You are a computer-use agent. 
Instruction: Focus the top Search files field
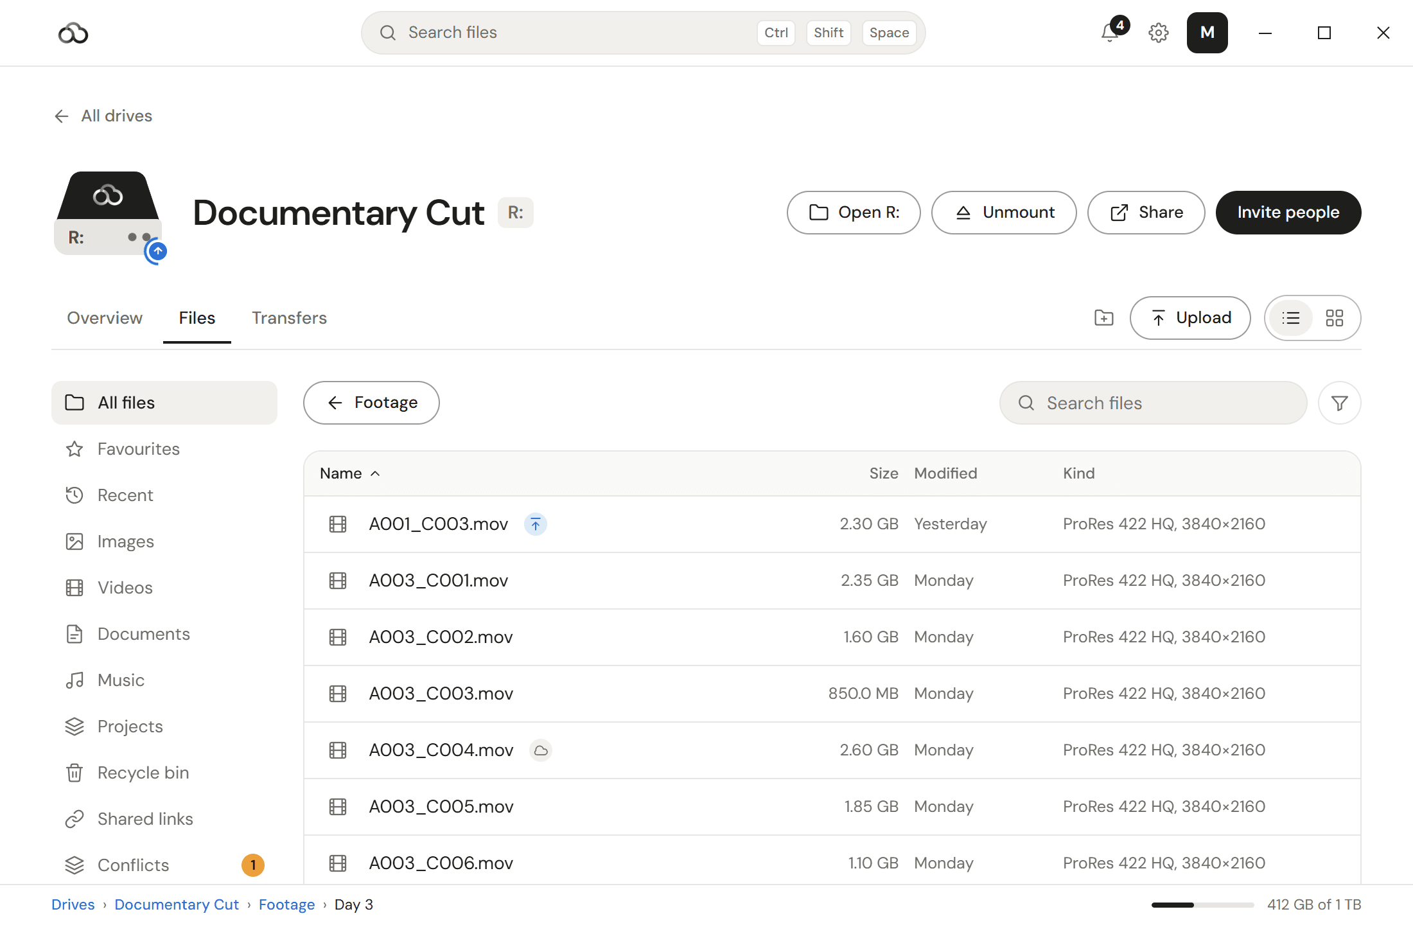point(643,33)
